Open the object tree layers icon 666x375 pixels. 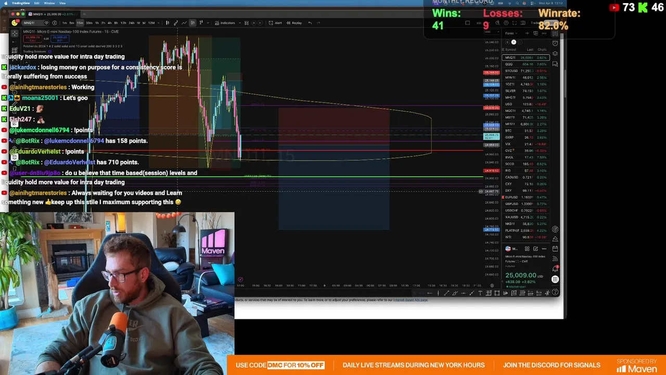[x=555, y=54]
